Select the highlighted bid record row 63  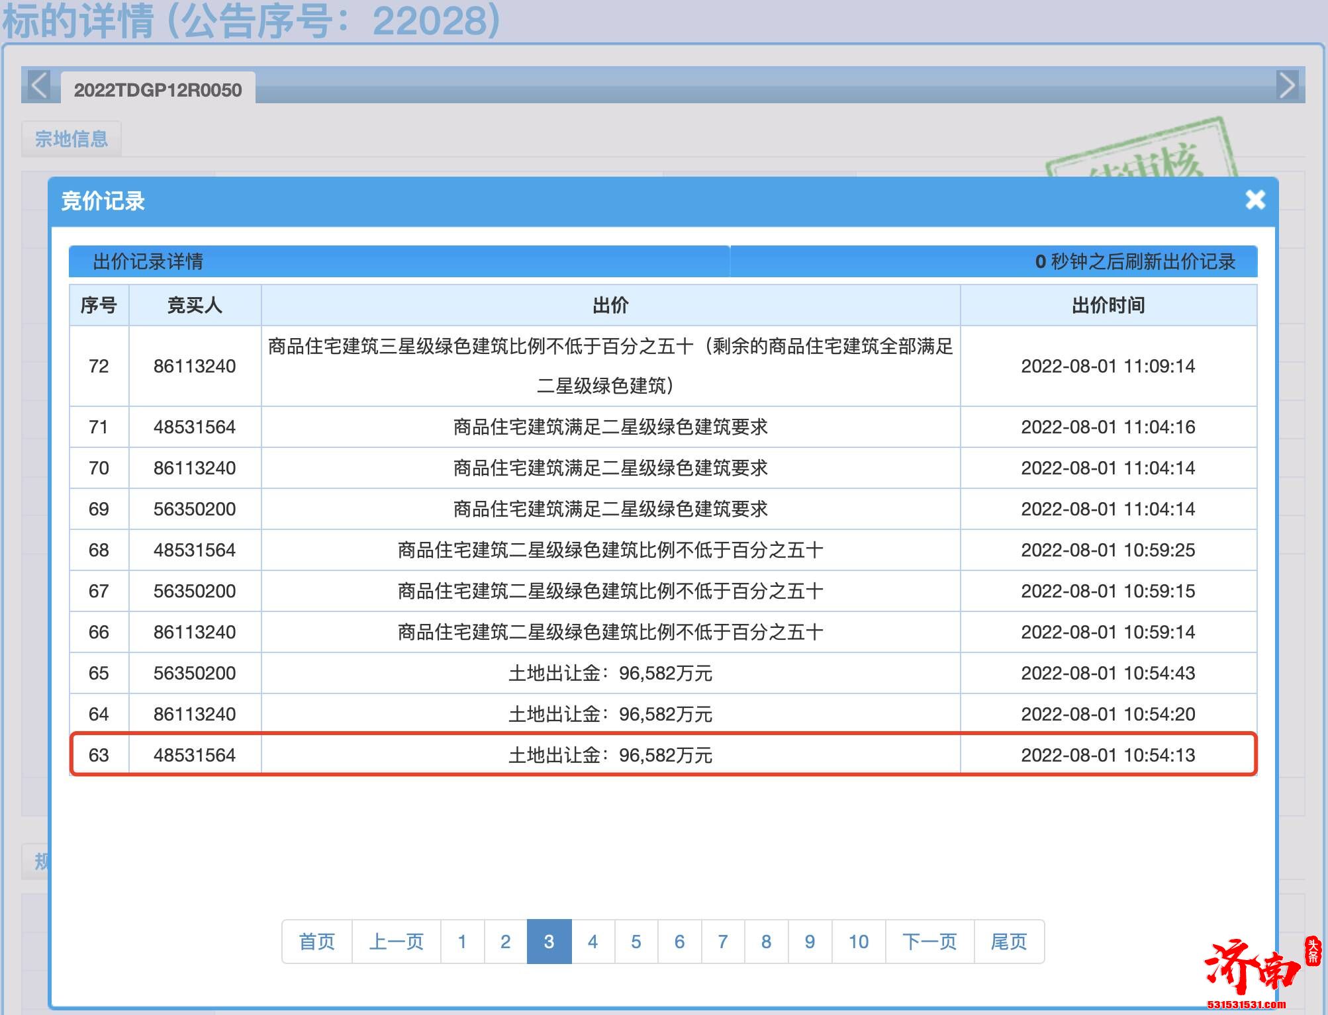(662, 756)
